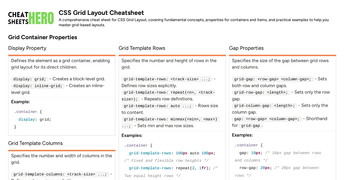Viewport: 344px width, 180px height.
Task: Click the 'grid-template-rows: auto ...;' code snippet
Action: (x=157, y=106)
